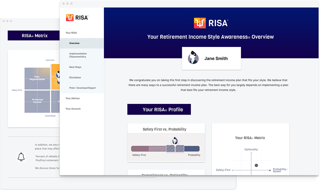Click the RISA logo in the sidebar

coord(77,17)
